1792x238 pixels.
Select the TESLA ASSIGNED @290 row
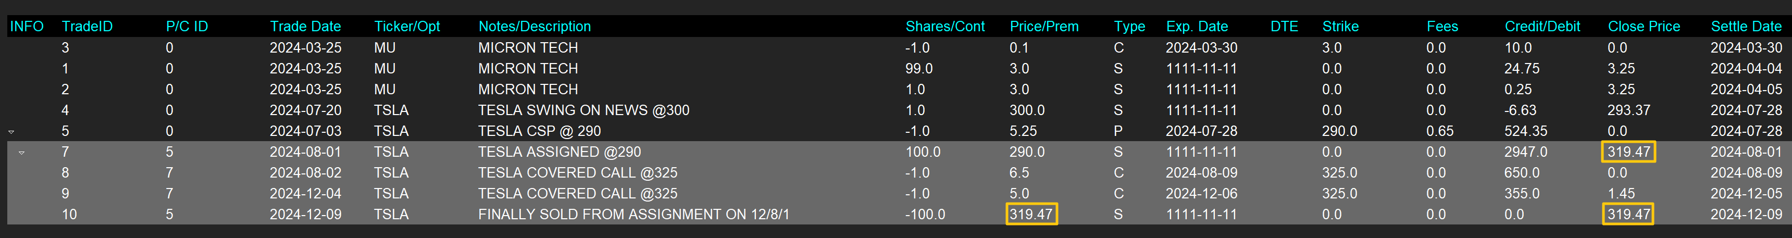[559, 152]
